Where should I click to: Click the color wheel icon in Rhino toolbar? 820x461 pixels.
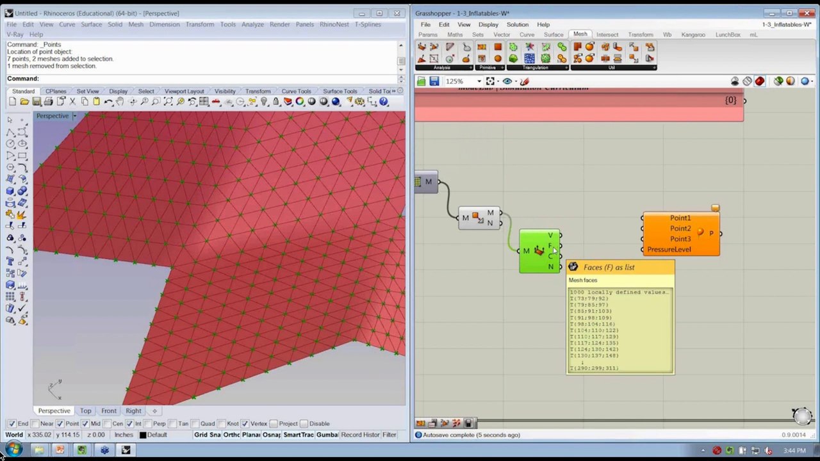pos(299,102)
